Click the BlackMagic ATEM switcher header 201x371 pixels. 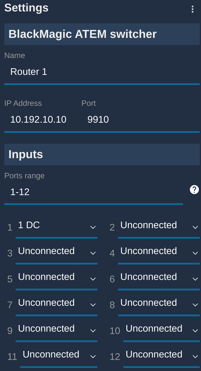coord(102,34)
